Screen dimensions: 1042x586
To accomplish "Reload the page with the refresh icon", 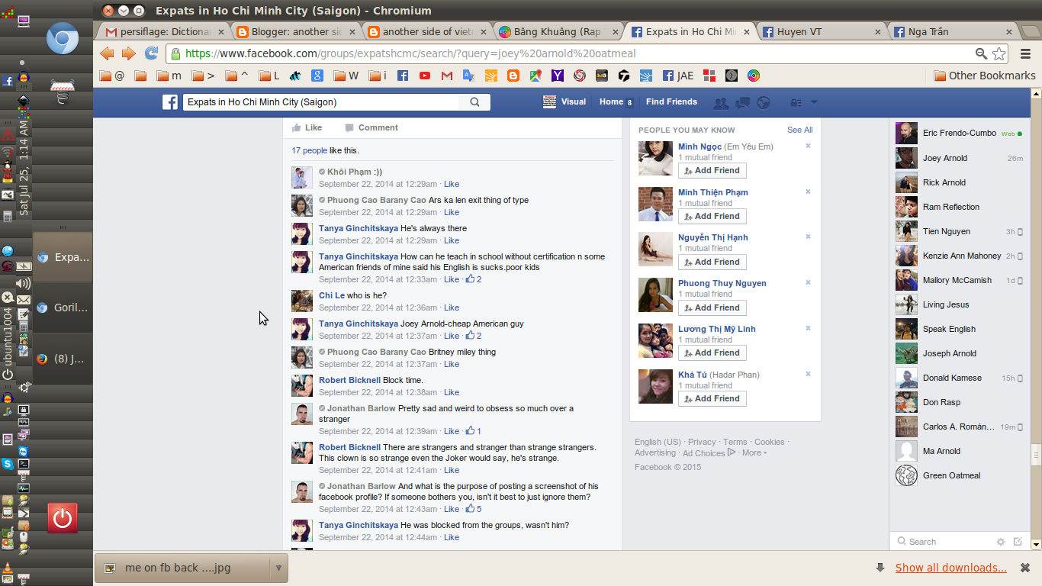I will pyautogui.click(x=151, y=53).
